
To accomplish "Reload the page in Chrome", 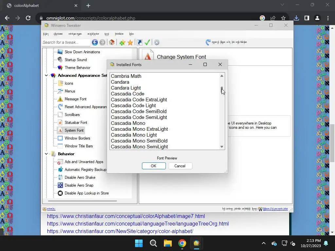I will point(28,18).
